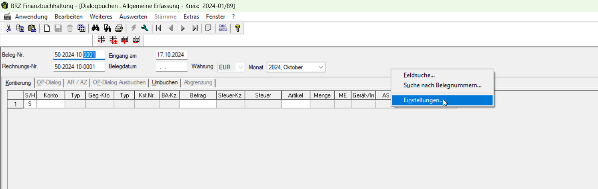This screenshot has width=598, height=189.
Task: Open the Extras menu
Action: [191, 16]
